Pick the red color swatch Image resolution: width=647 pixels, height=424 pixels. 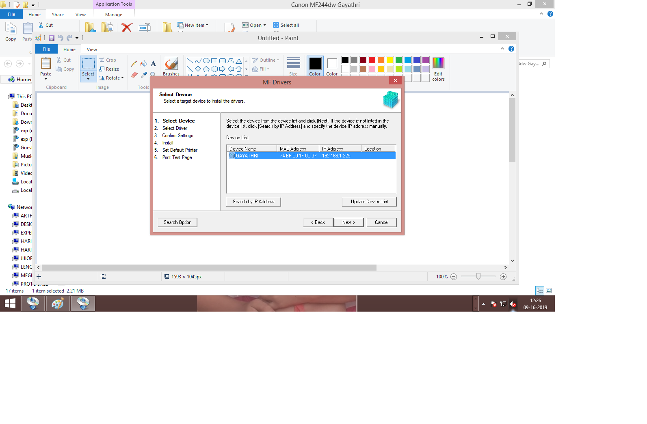click(372, 60)
